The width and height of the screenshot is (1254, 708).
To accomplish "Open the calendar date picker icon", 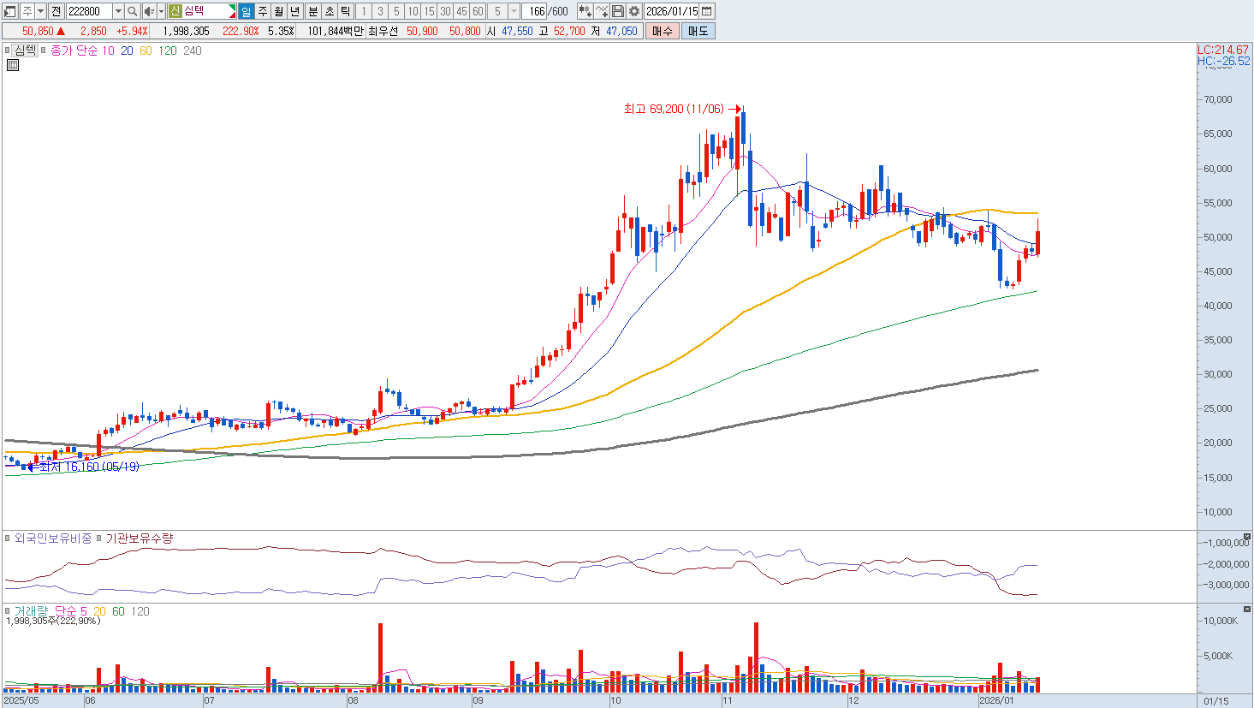I will pyautogui.click(x=707, y=11).
